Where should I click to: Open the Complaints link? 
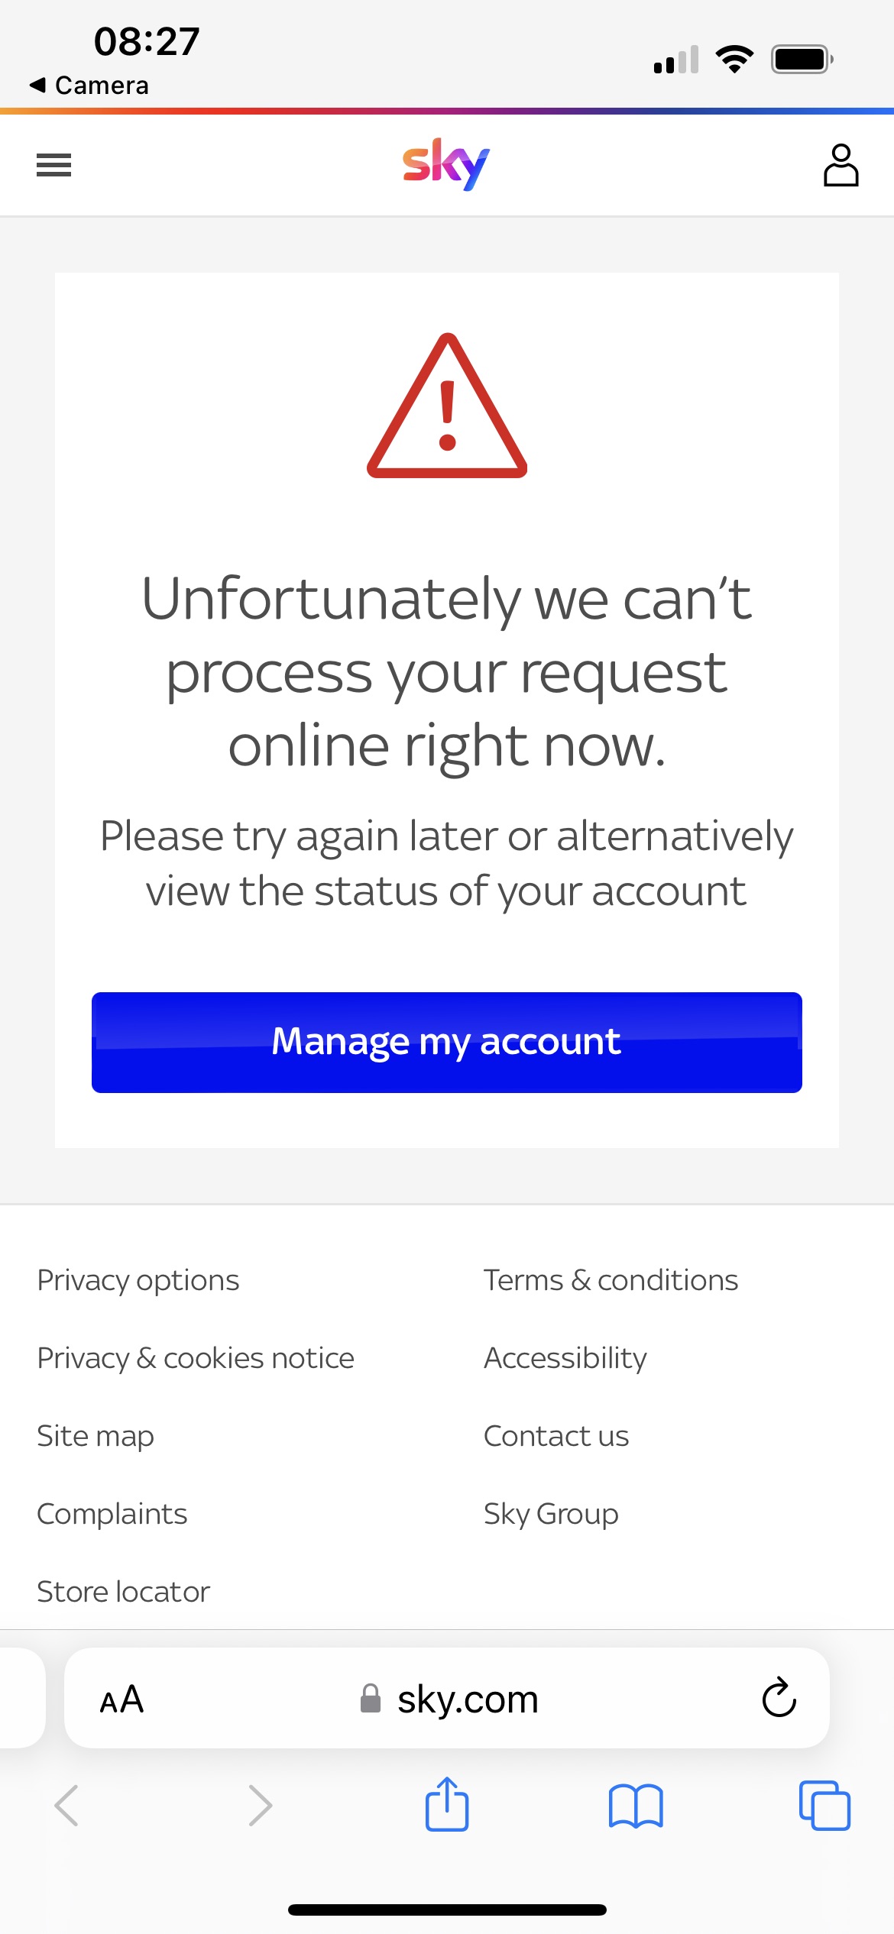pyautogui.click(x=112, y=1514)
